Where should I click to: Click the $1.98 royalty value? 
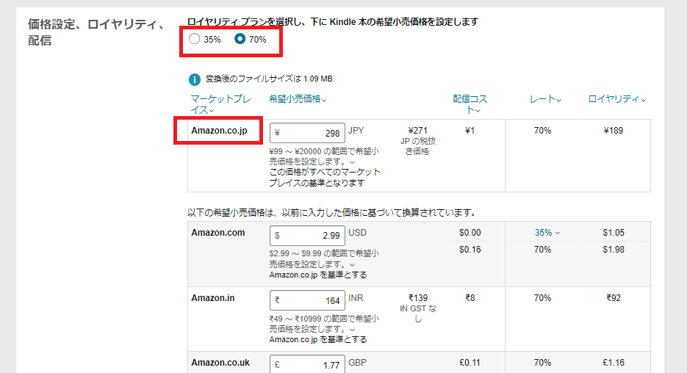(614, 250)
